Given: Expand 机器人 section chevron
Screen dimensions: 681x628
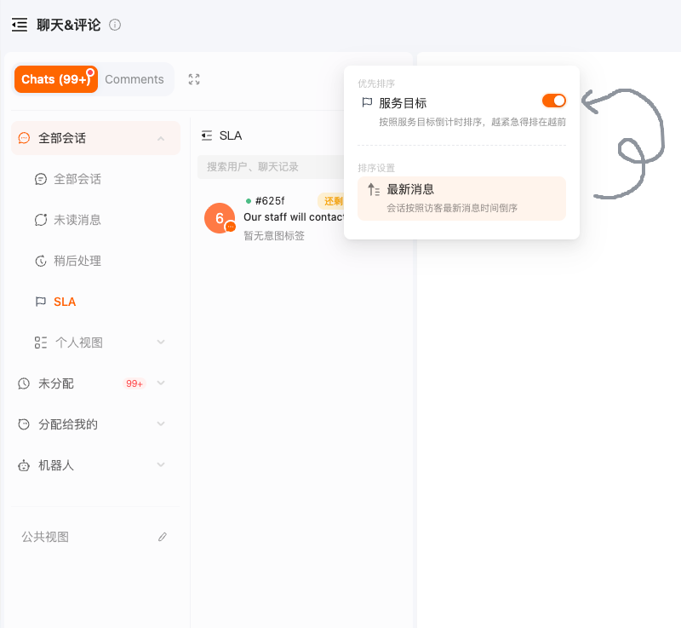Looking at the screenshot, I should pos(161,464).
